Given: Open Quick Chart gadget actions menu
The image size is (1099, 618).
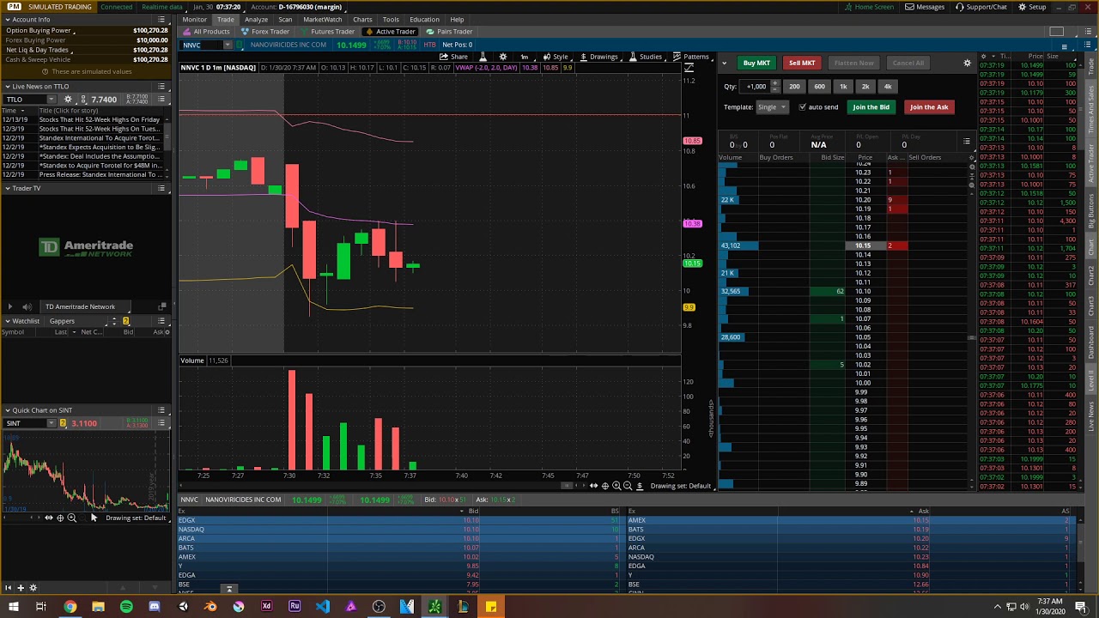Looking at the screenshot, I should click(161, 410).
